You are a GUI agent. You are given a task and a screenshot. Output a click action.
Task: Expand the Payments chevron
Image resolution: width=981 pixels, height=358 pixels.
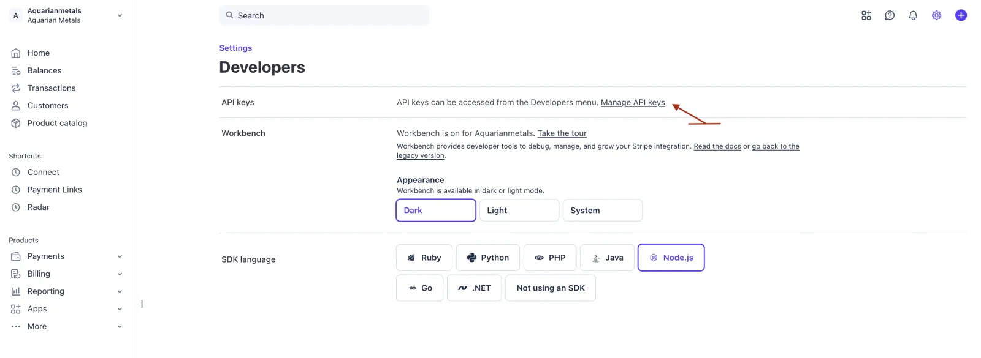(120, 256)
